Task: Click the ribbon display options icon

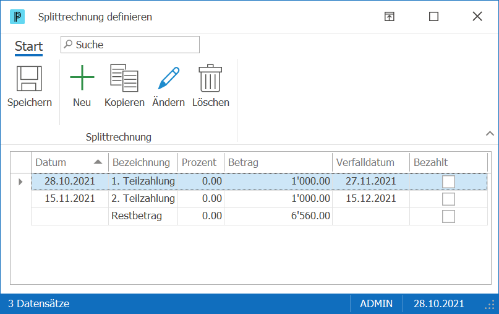Action: (389, 16)
